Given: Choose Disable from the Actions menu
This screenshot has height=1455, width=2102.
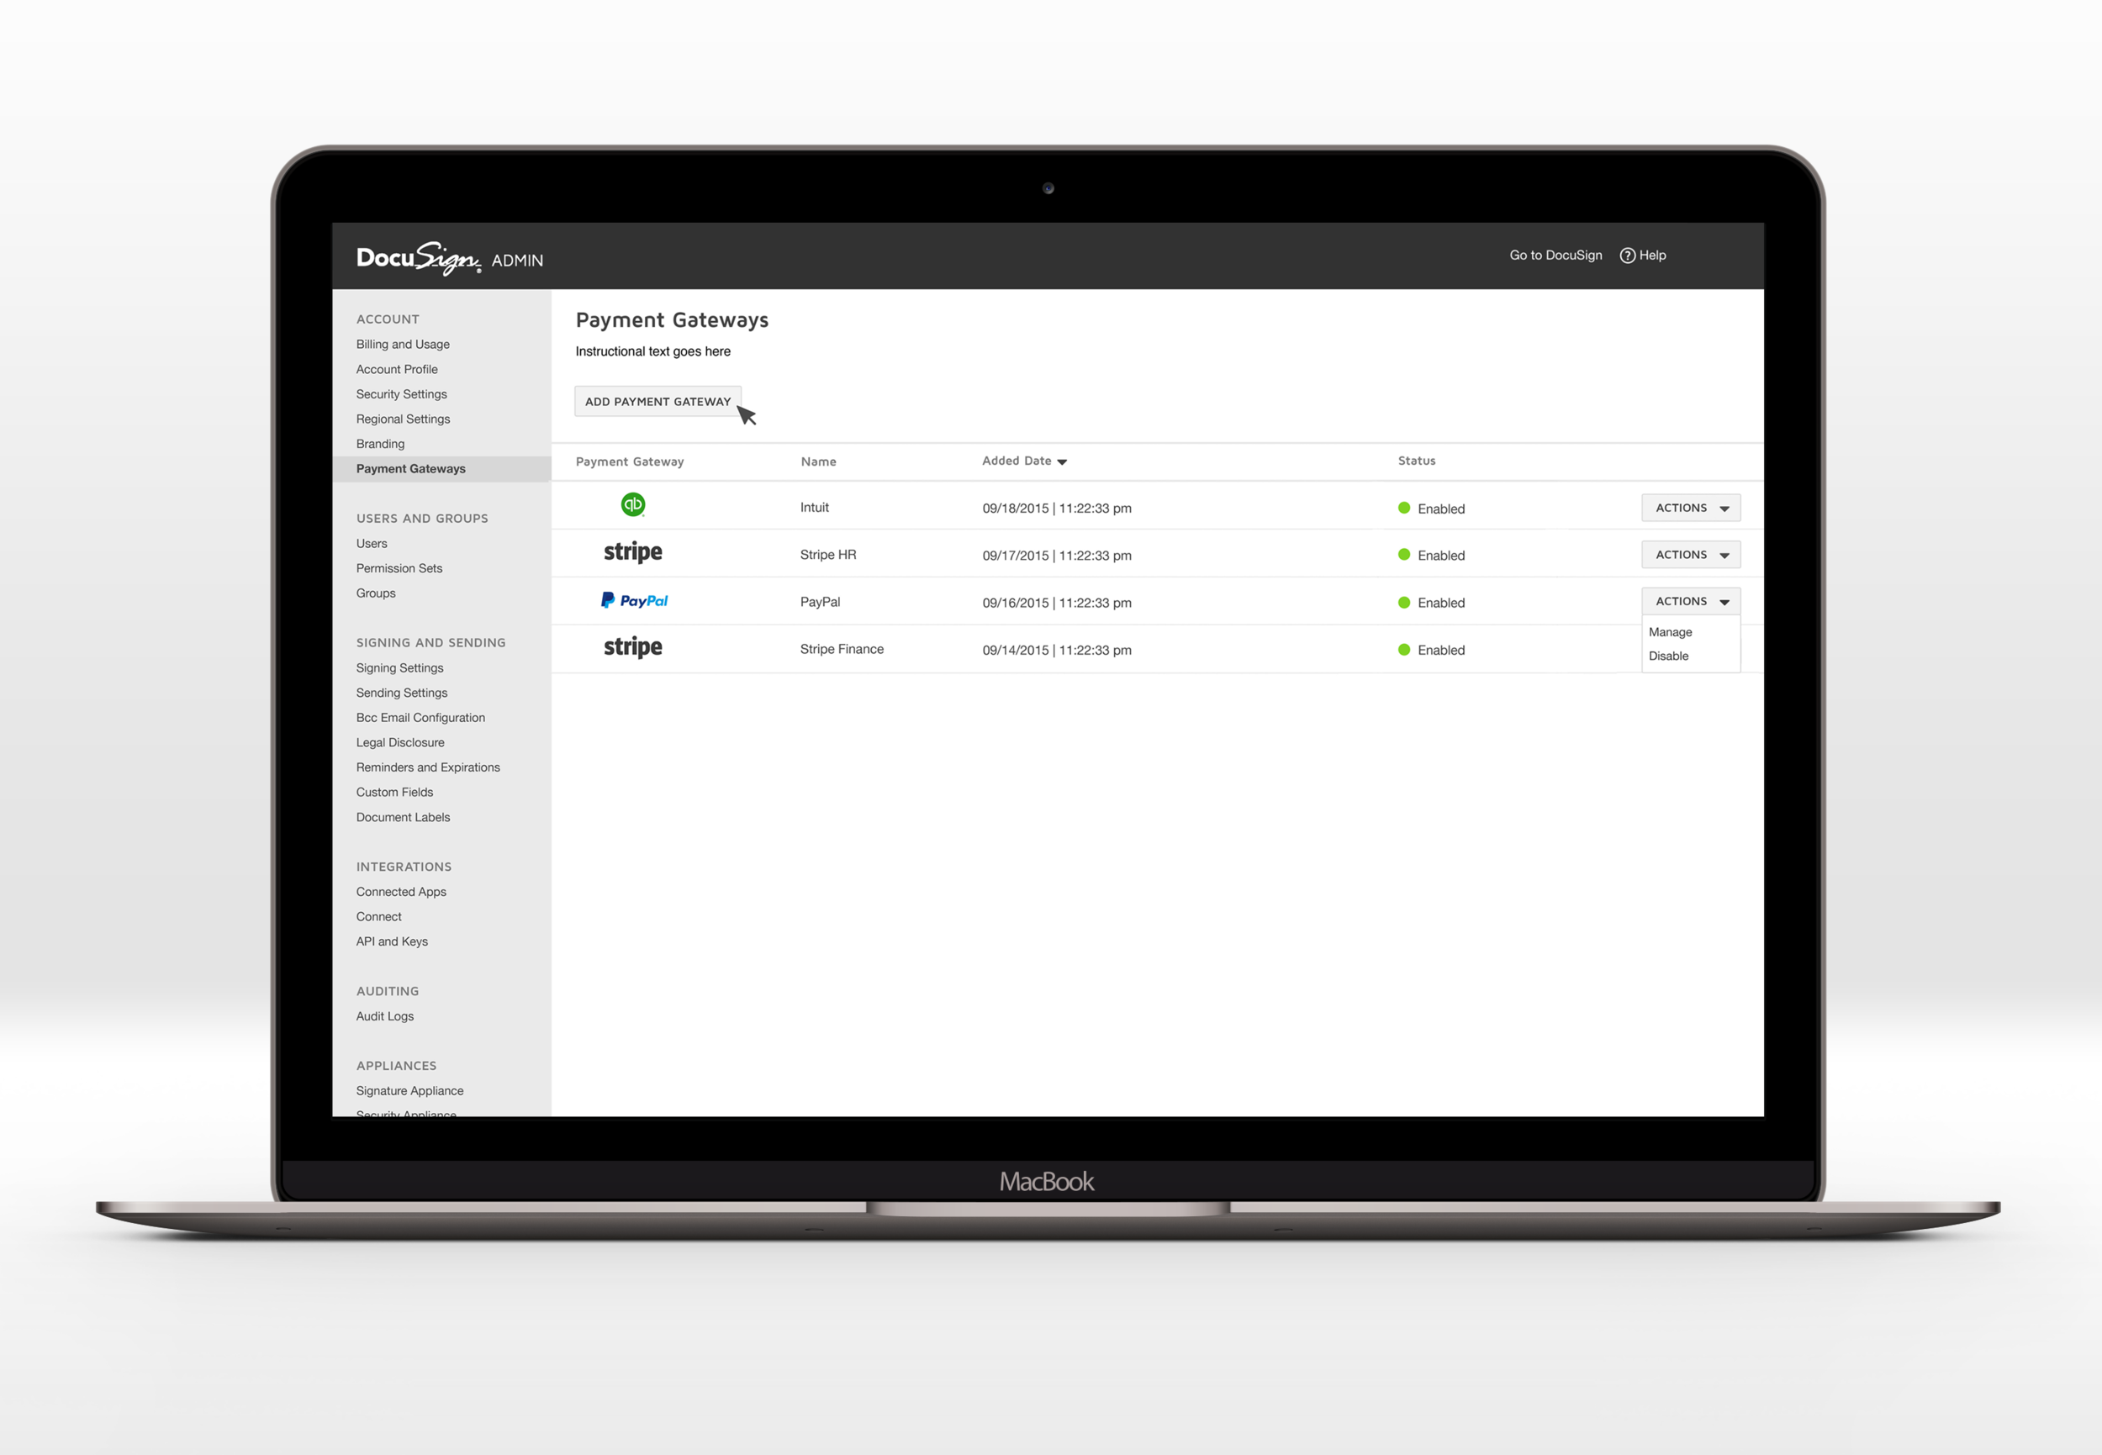Looking at the screenshot, I should [1669, 656].
